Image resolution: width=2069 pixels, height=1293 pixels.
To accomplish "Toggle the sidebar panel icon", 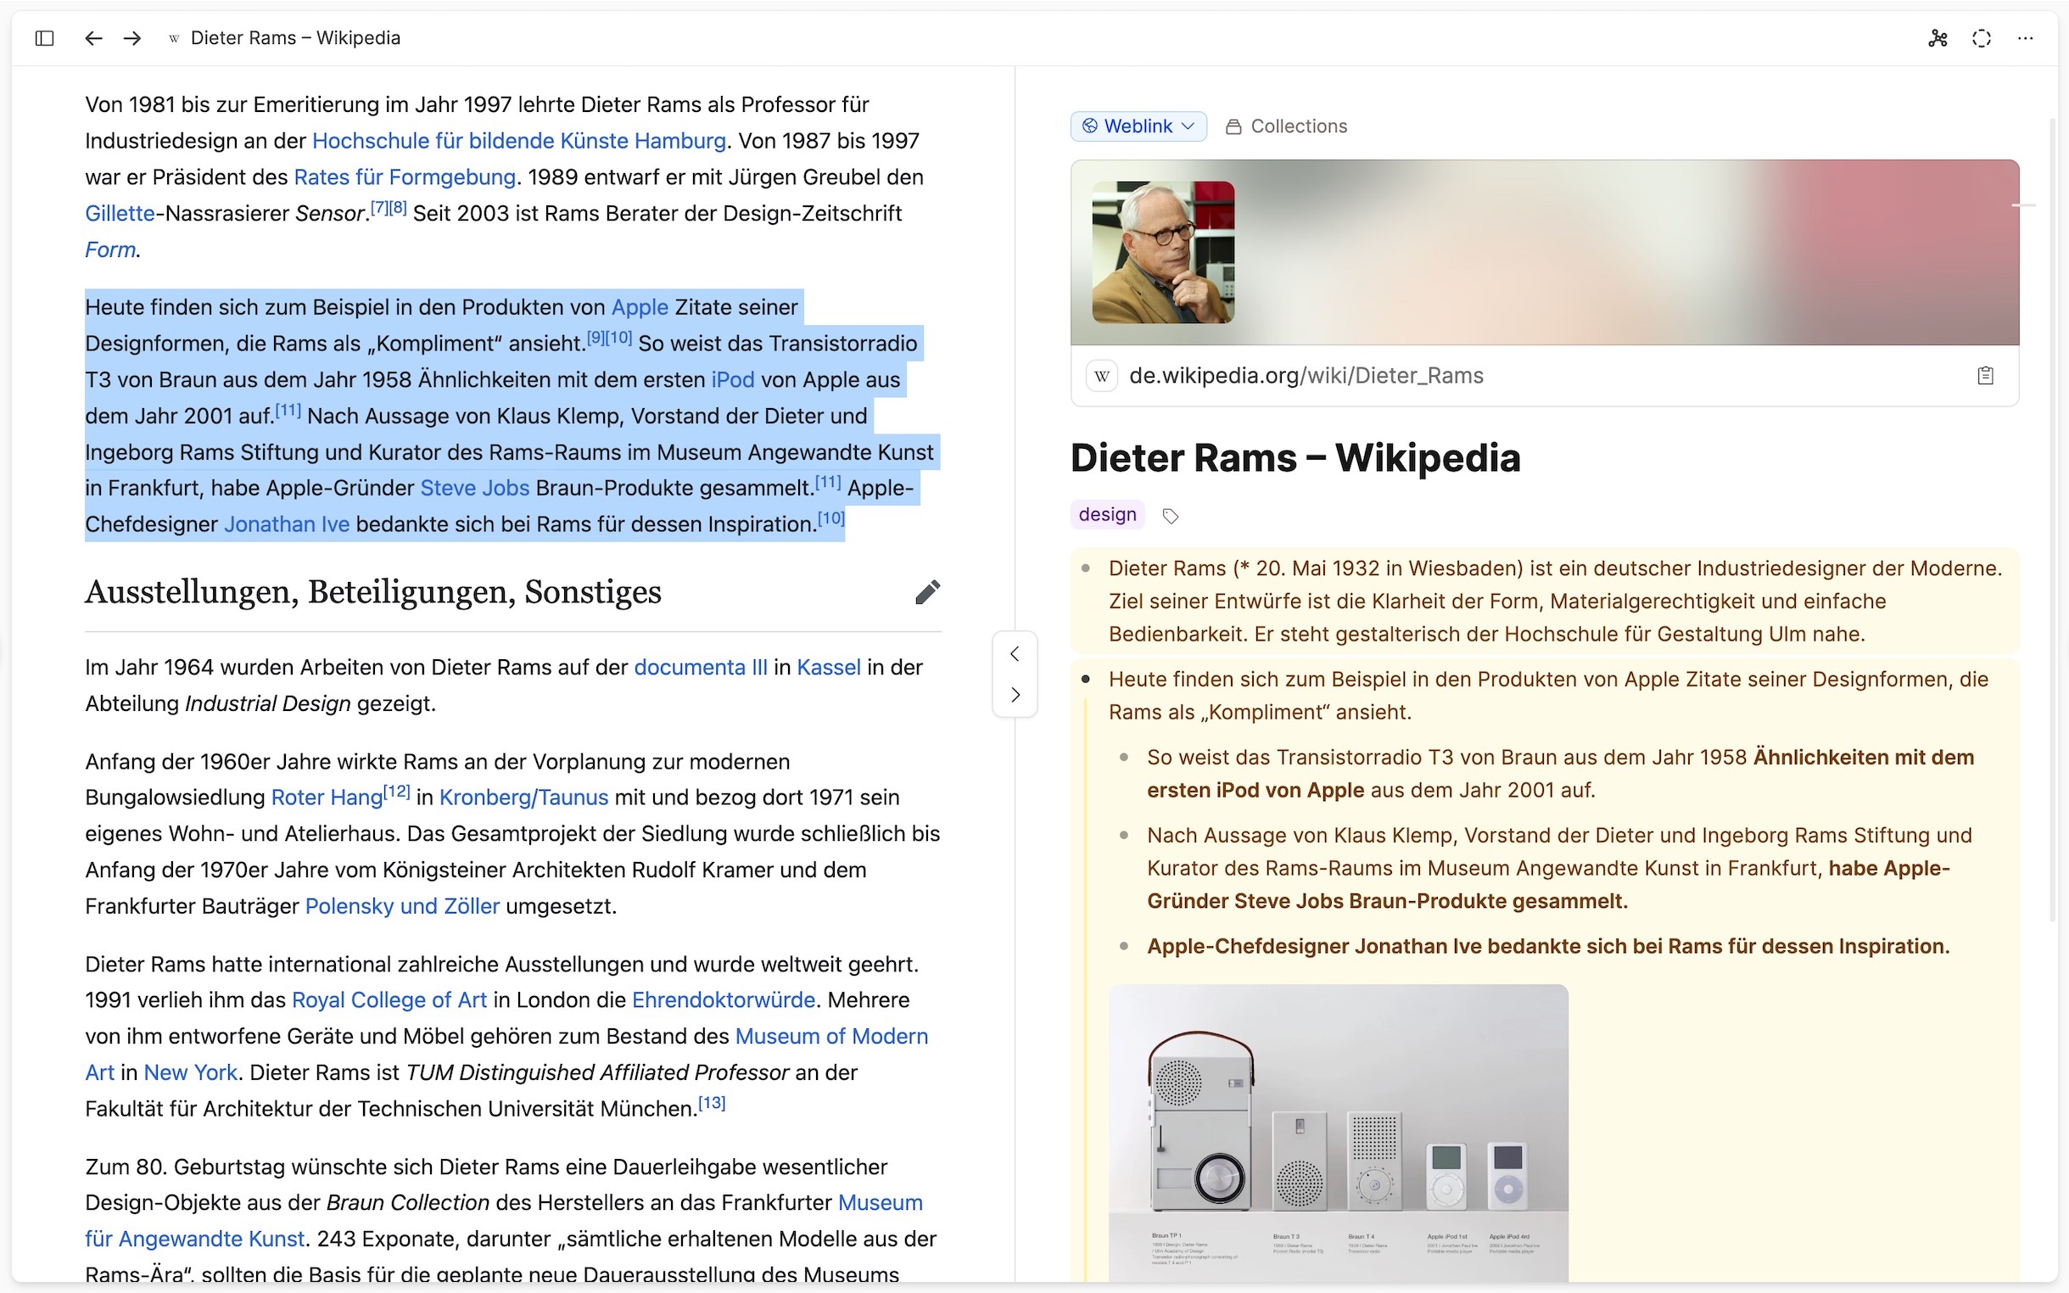I will point(44,37).
